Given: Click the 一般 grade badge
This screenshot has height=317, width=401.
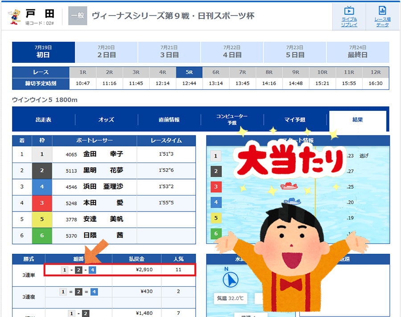Looking at the screenshot, I should [x=78, y=16].
